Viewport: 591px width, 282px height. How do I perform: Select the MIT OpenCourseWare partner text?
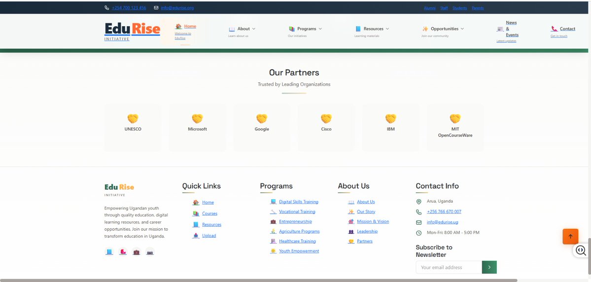click(455, 132)
